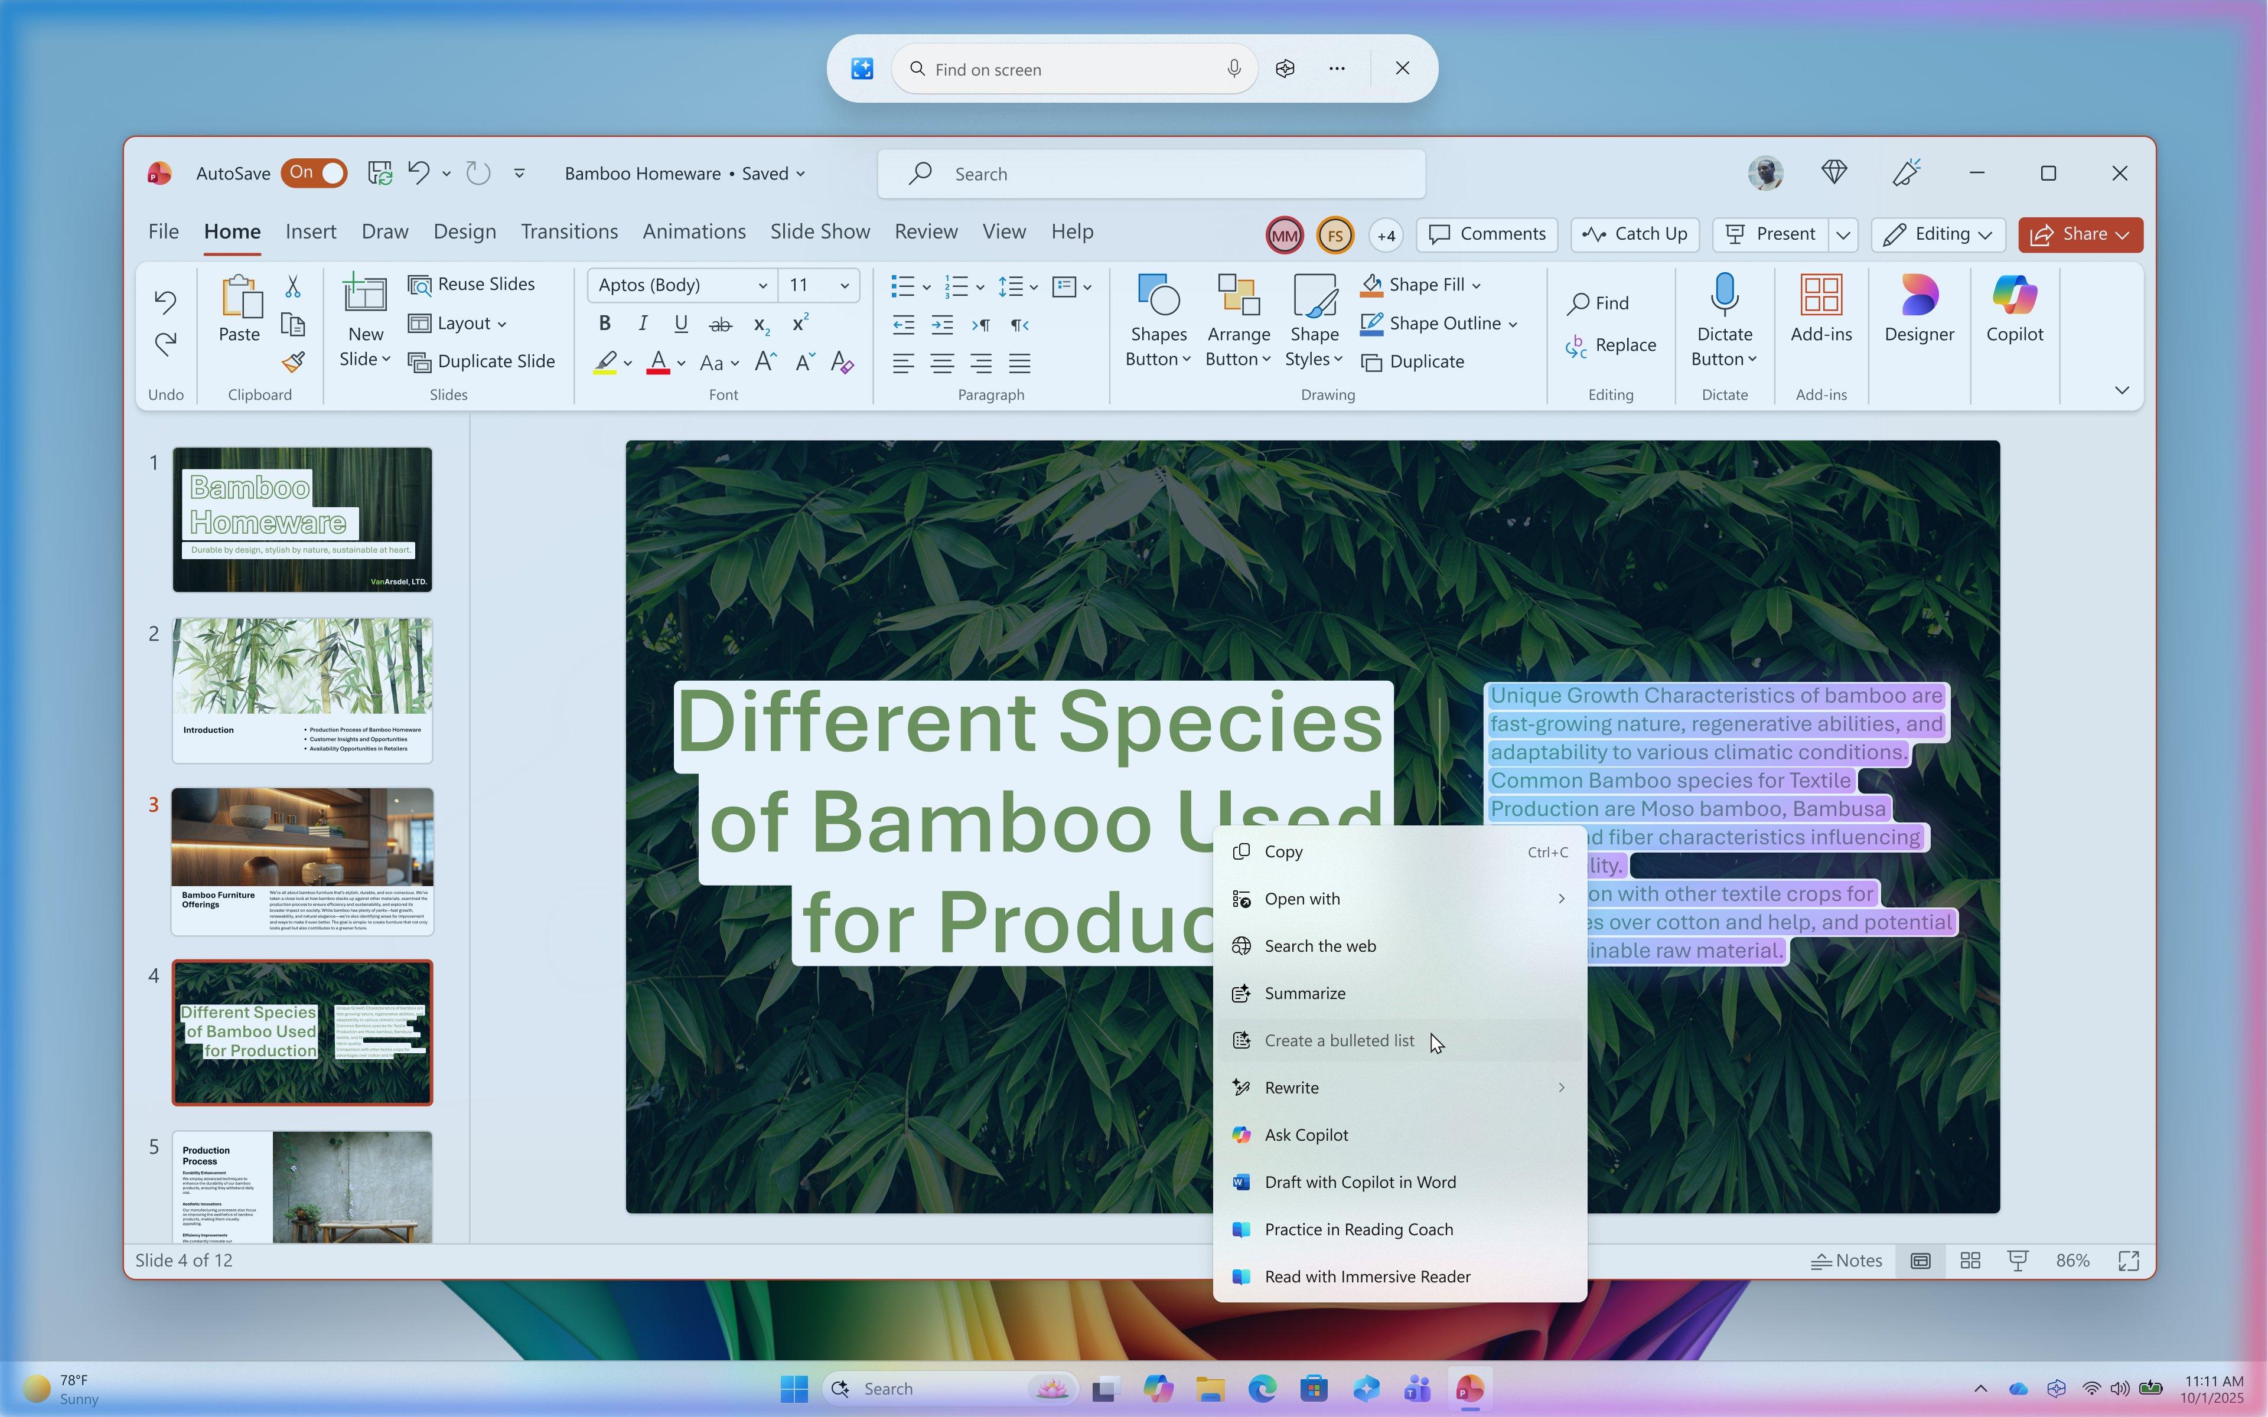Toggle bold formatting
This screenshot has height=1417, width=2268.
[604, 324]
